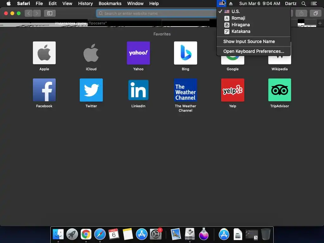Open Notification Center list icon
The image size is (324, 243).
click(314, 3)
